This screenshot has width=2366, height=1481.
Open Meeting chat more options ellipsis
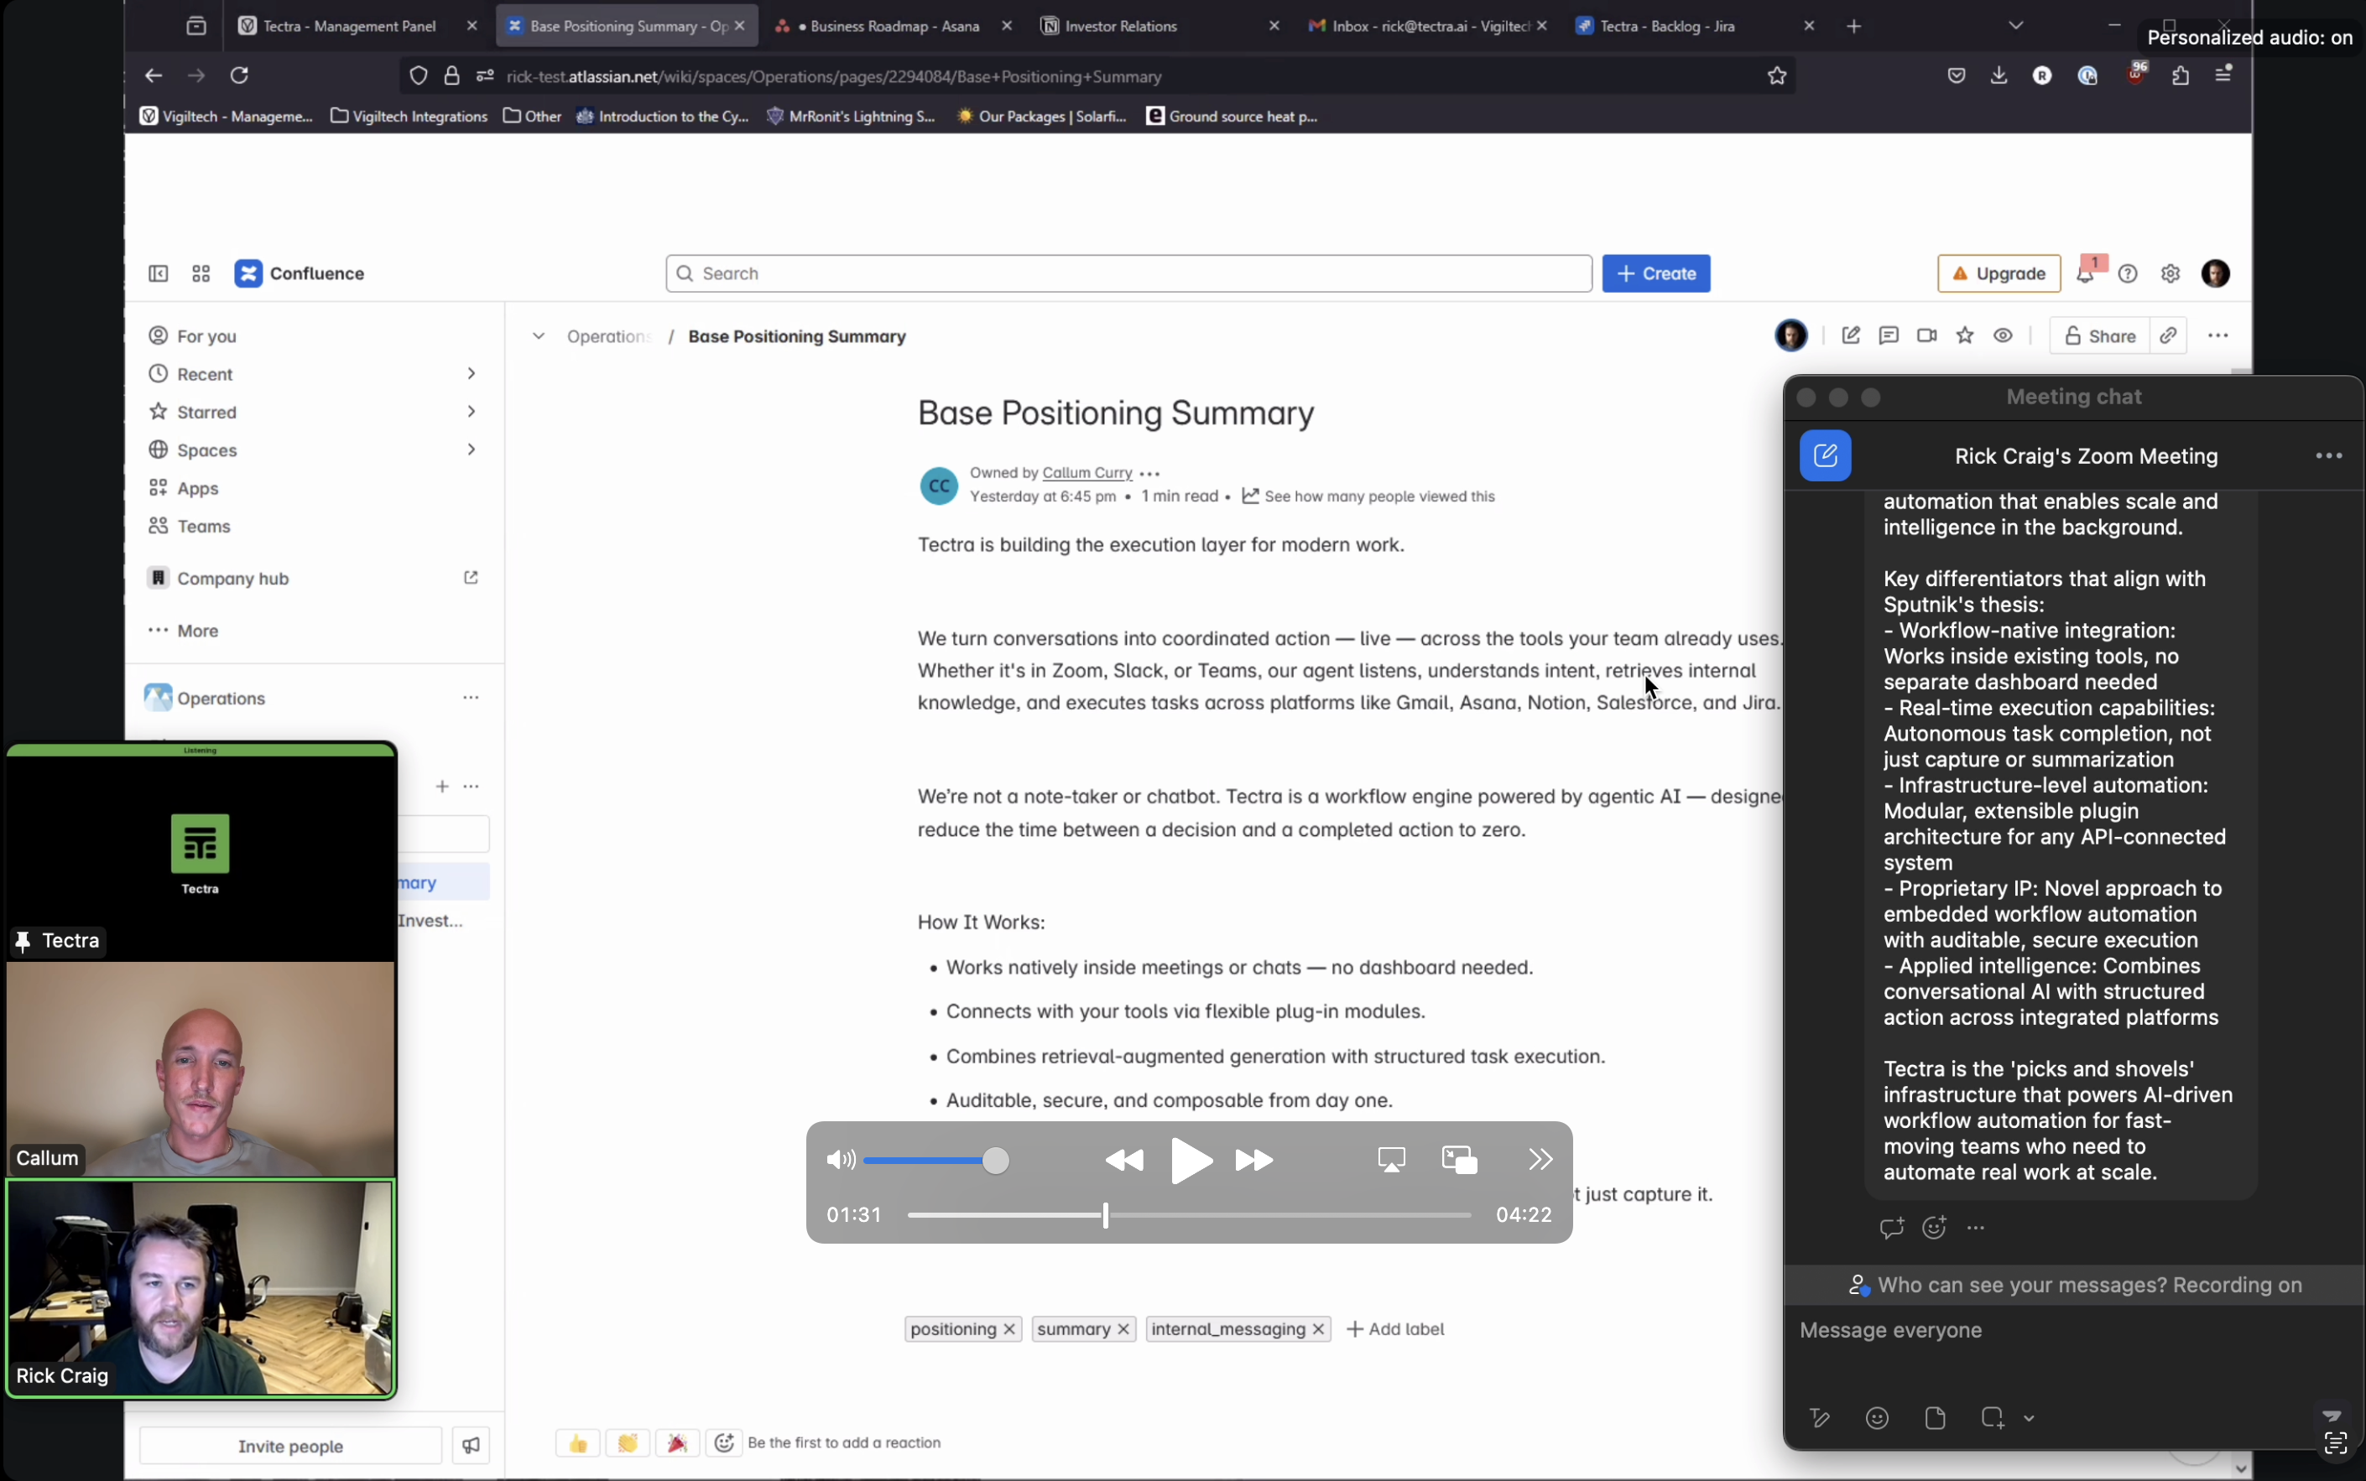tap(2327, 455)
